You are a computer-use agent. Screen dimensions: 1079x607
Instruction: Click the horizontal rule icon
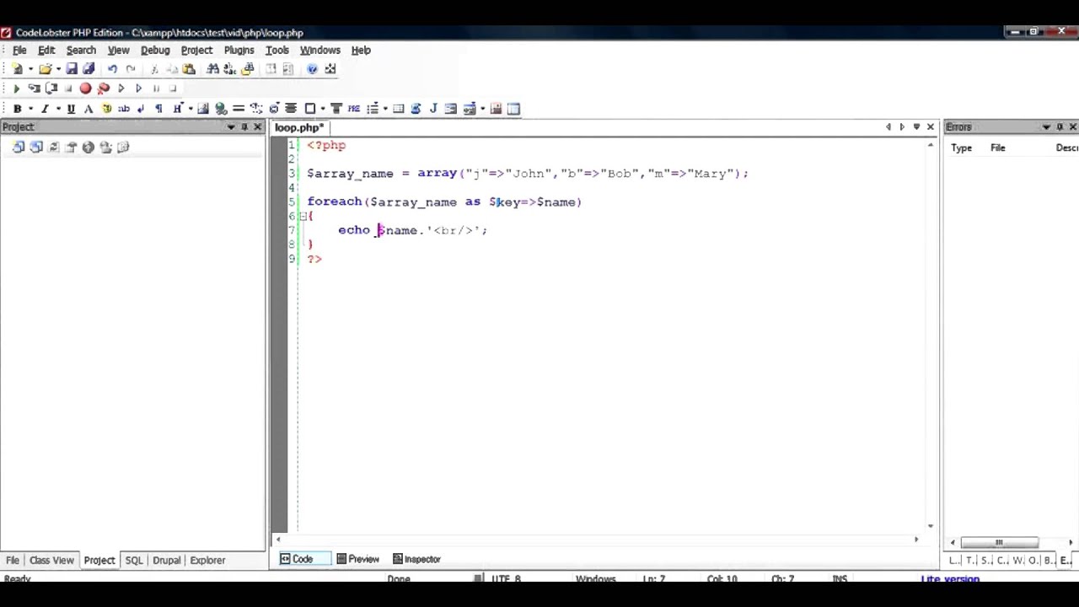pyautogui.click(x=239, y=109)
